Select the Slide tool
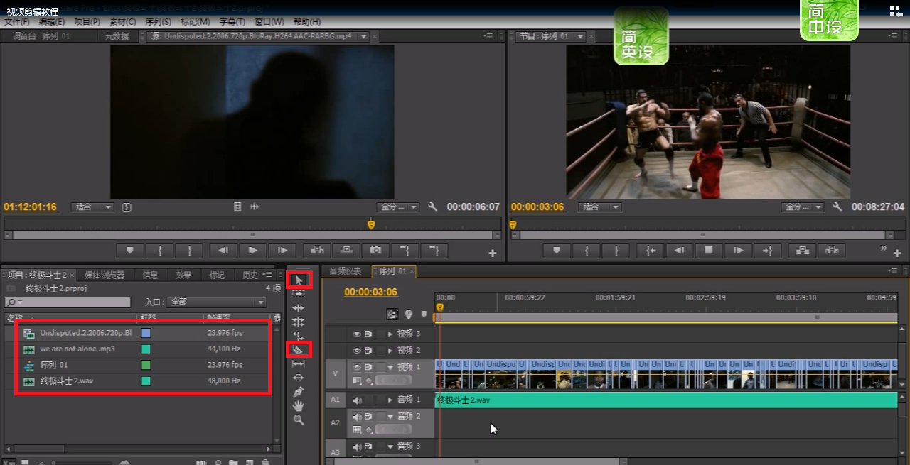Screen dimensions: 910x465 point(299,378)
